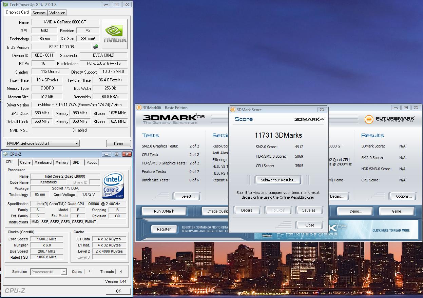Click the GPU-Z title bar icon
423x298 pixels.
tap(5, 4)
